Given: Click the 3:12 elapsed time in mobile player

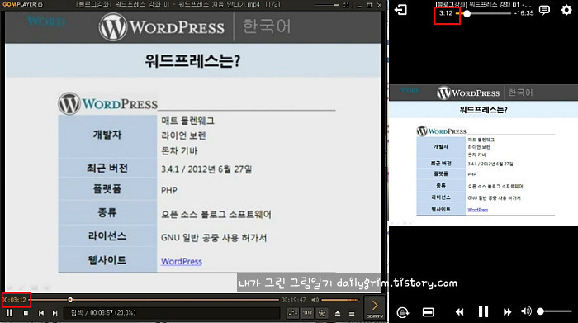Looking at the screenshot, I should tap(446, 13).
